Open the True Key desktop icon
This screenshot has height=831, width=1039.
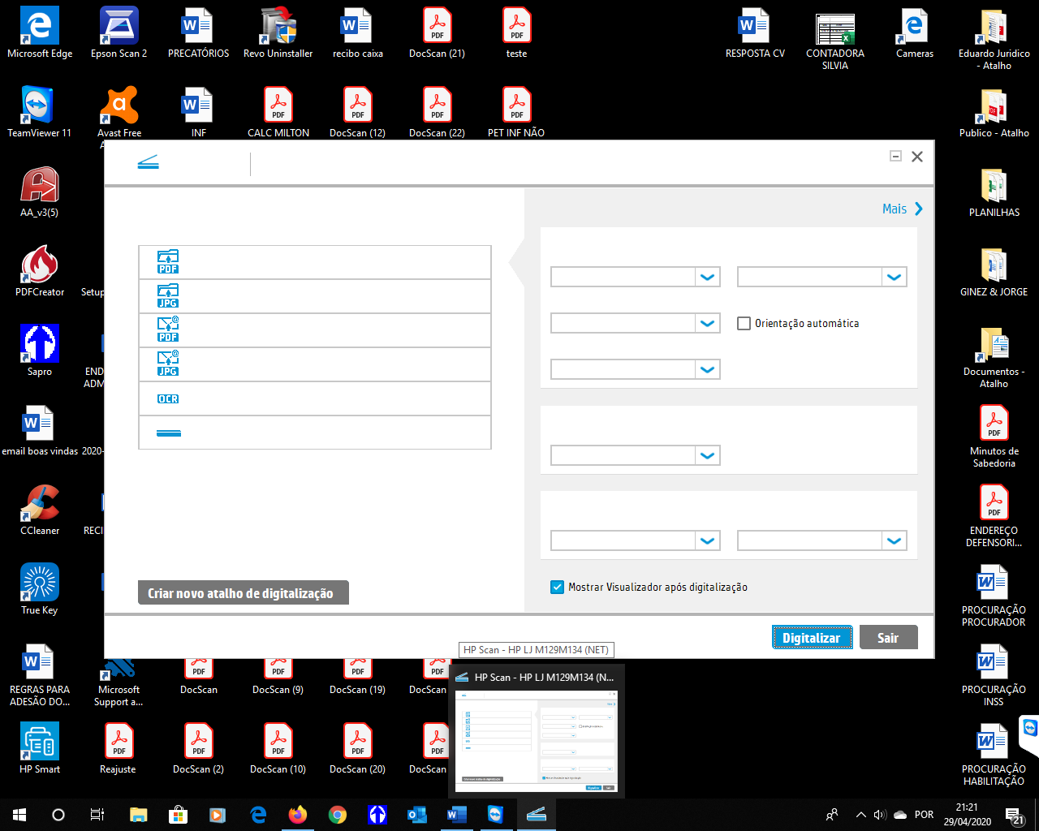[x=40, y=589]
